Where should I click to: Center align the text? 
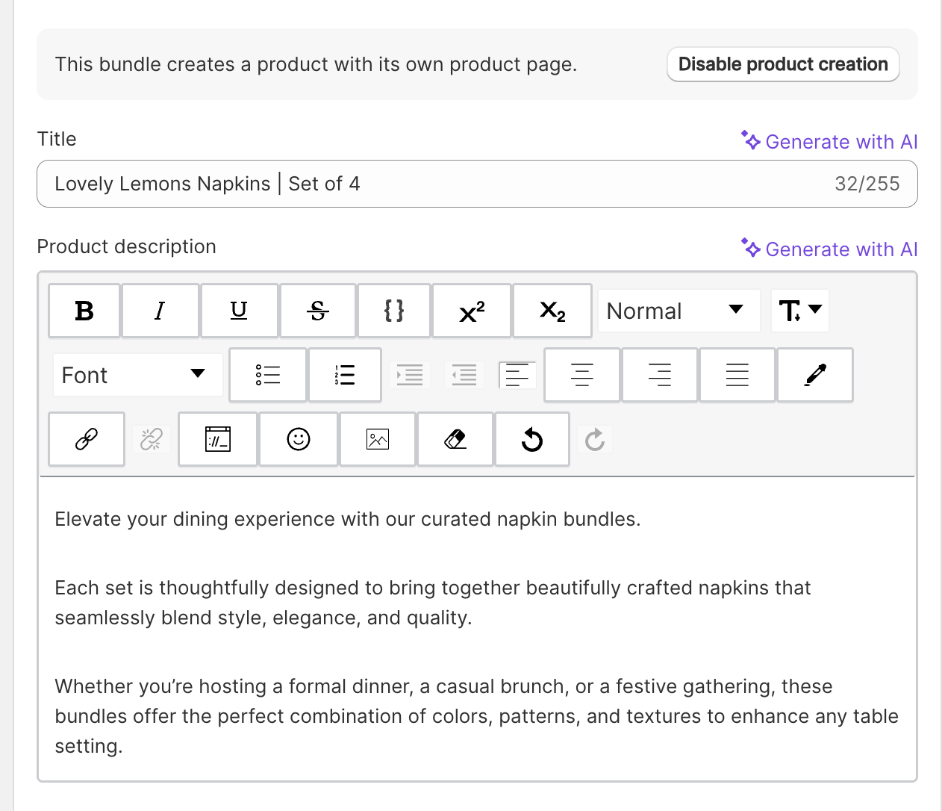(582, 375)
